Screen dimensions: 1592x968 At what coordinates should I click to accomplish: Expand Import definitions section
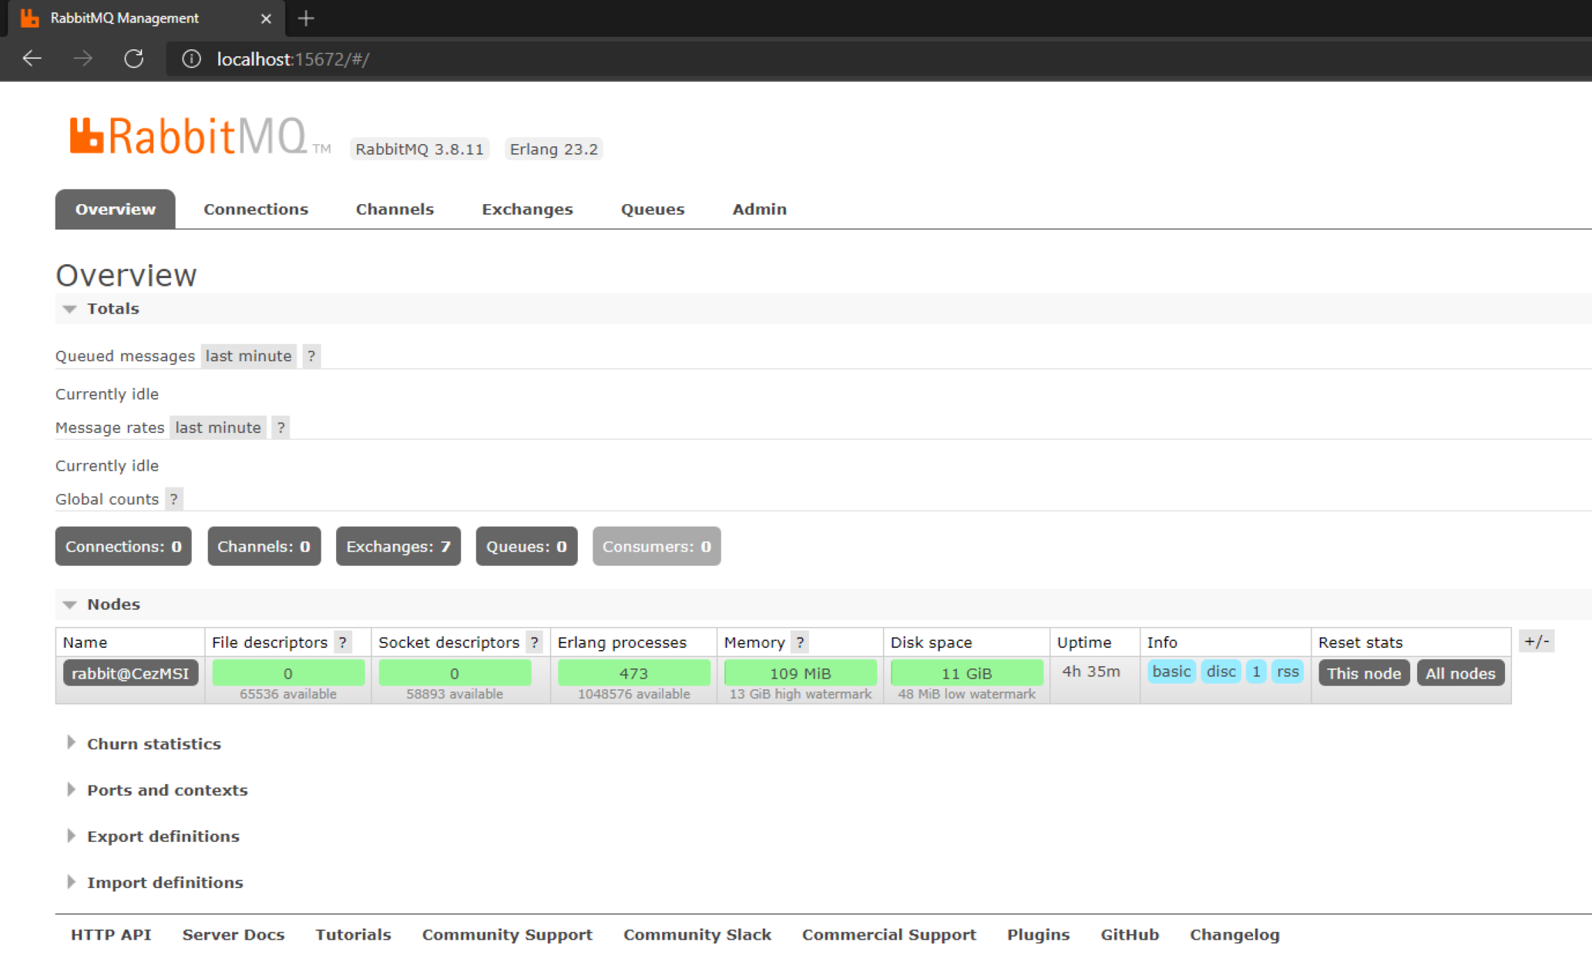pyautogui.click(x=156, y=883)
